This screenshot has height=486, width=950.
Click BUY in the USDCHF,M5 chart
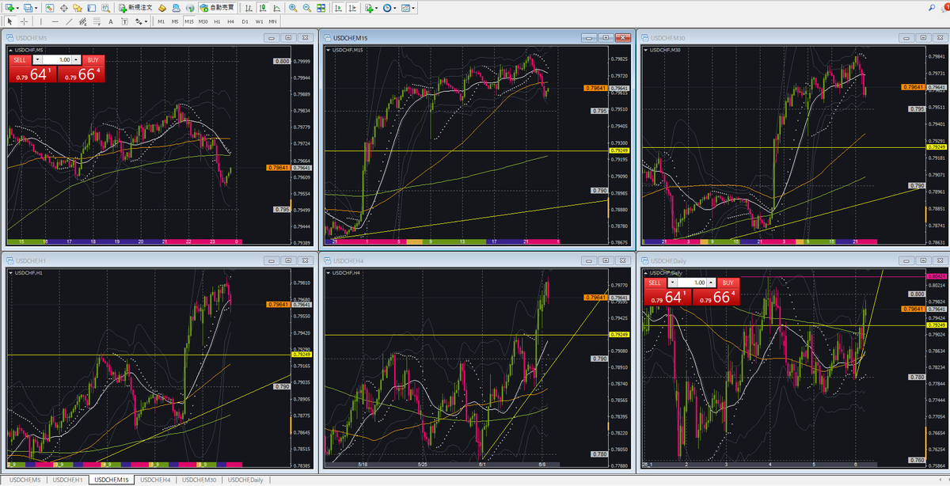tap(93, 59)
